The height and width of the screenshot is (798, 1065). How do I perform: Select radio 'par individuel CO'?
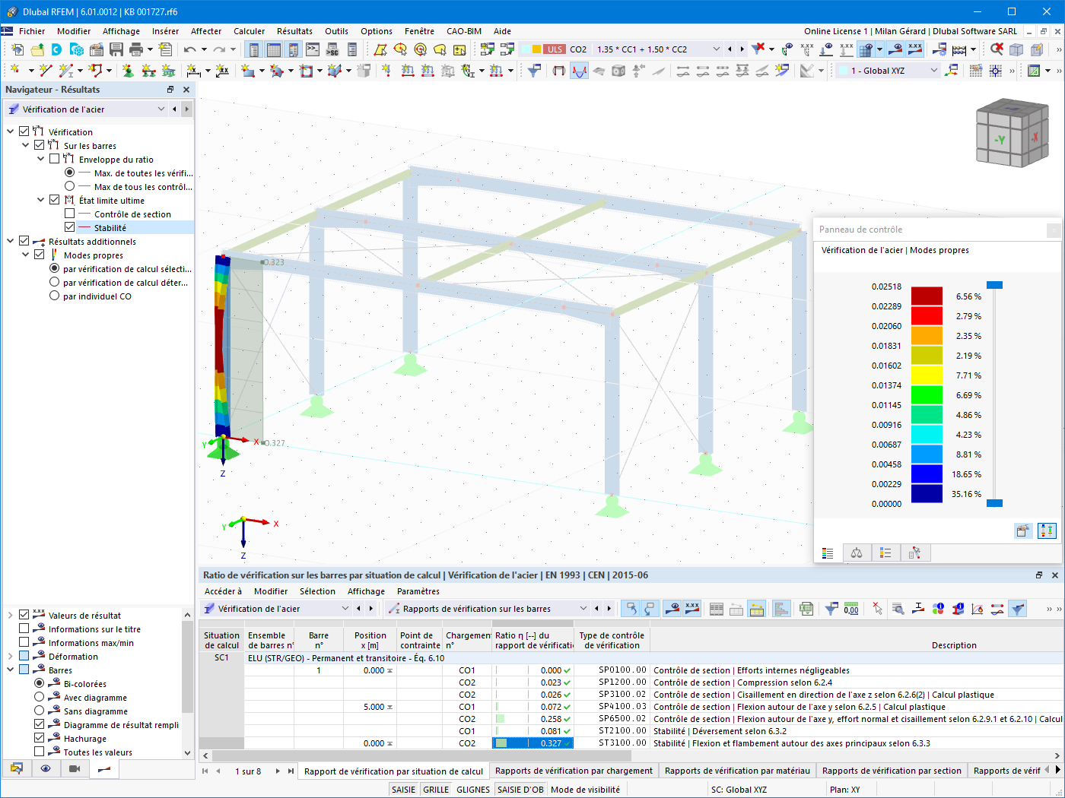54,296
